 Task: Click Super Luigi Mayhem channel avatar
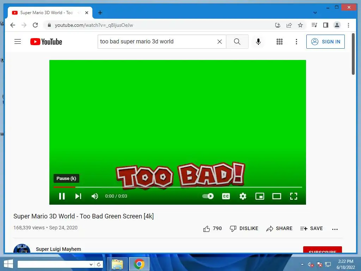click(x=22, y=249)
